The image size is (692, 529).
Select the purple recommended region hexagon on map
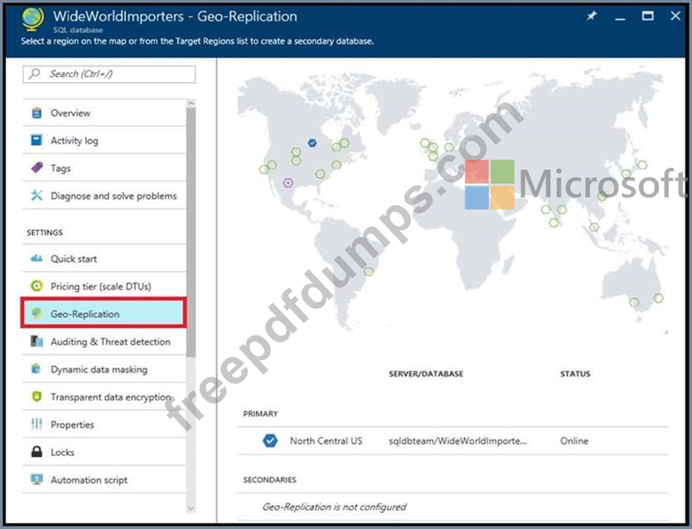(288, 182)
